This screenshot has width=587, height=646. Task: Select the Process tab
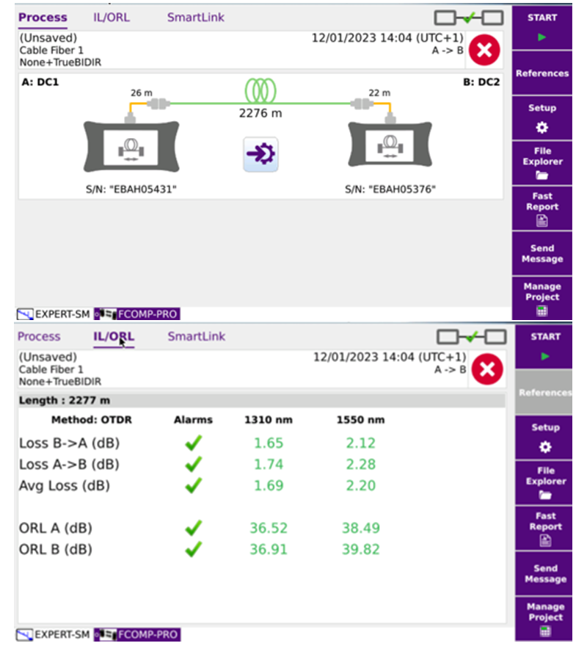[43, 17]
